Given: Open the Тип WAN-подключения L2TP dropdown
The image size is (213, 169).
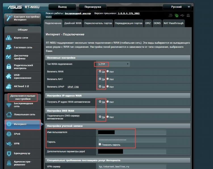Looking at the screenshot, I should (114, 64).
